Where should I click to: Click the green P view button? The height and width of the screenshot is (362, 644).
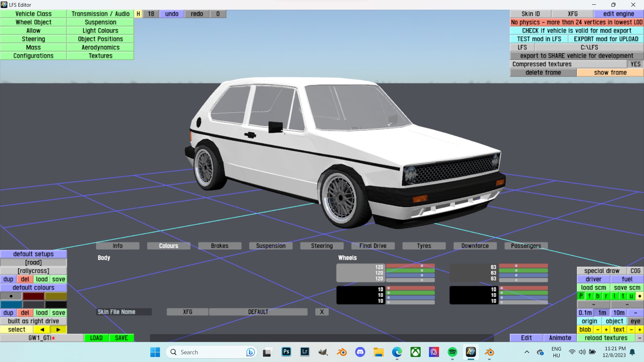[x=581, y=296]
